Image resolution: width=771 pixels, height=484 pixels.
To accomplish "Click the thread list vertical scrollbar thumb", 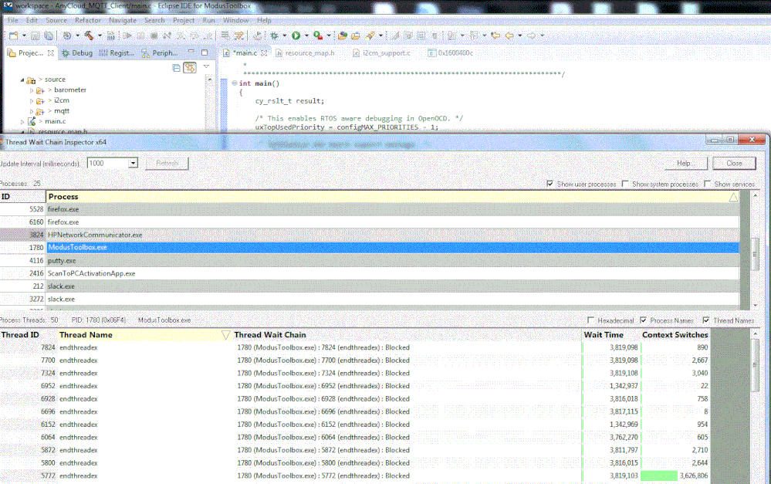I will [x=755, y=367].
